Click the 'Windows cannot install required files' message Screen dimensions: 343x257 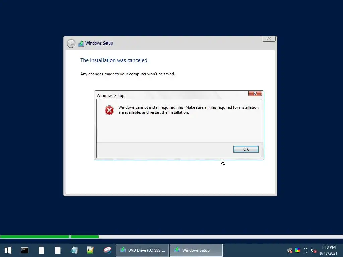(x=188, y=110)
